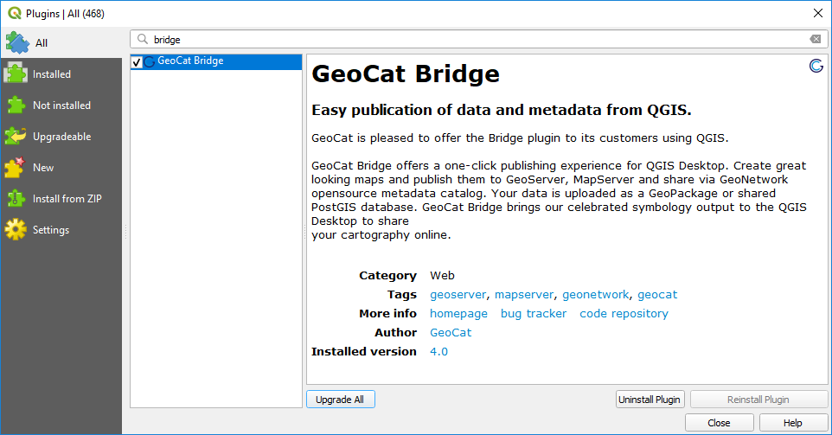The height and width of the screenshot is (435, 832).
Task: Click the Settings gear icon
Action: 16,230
